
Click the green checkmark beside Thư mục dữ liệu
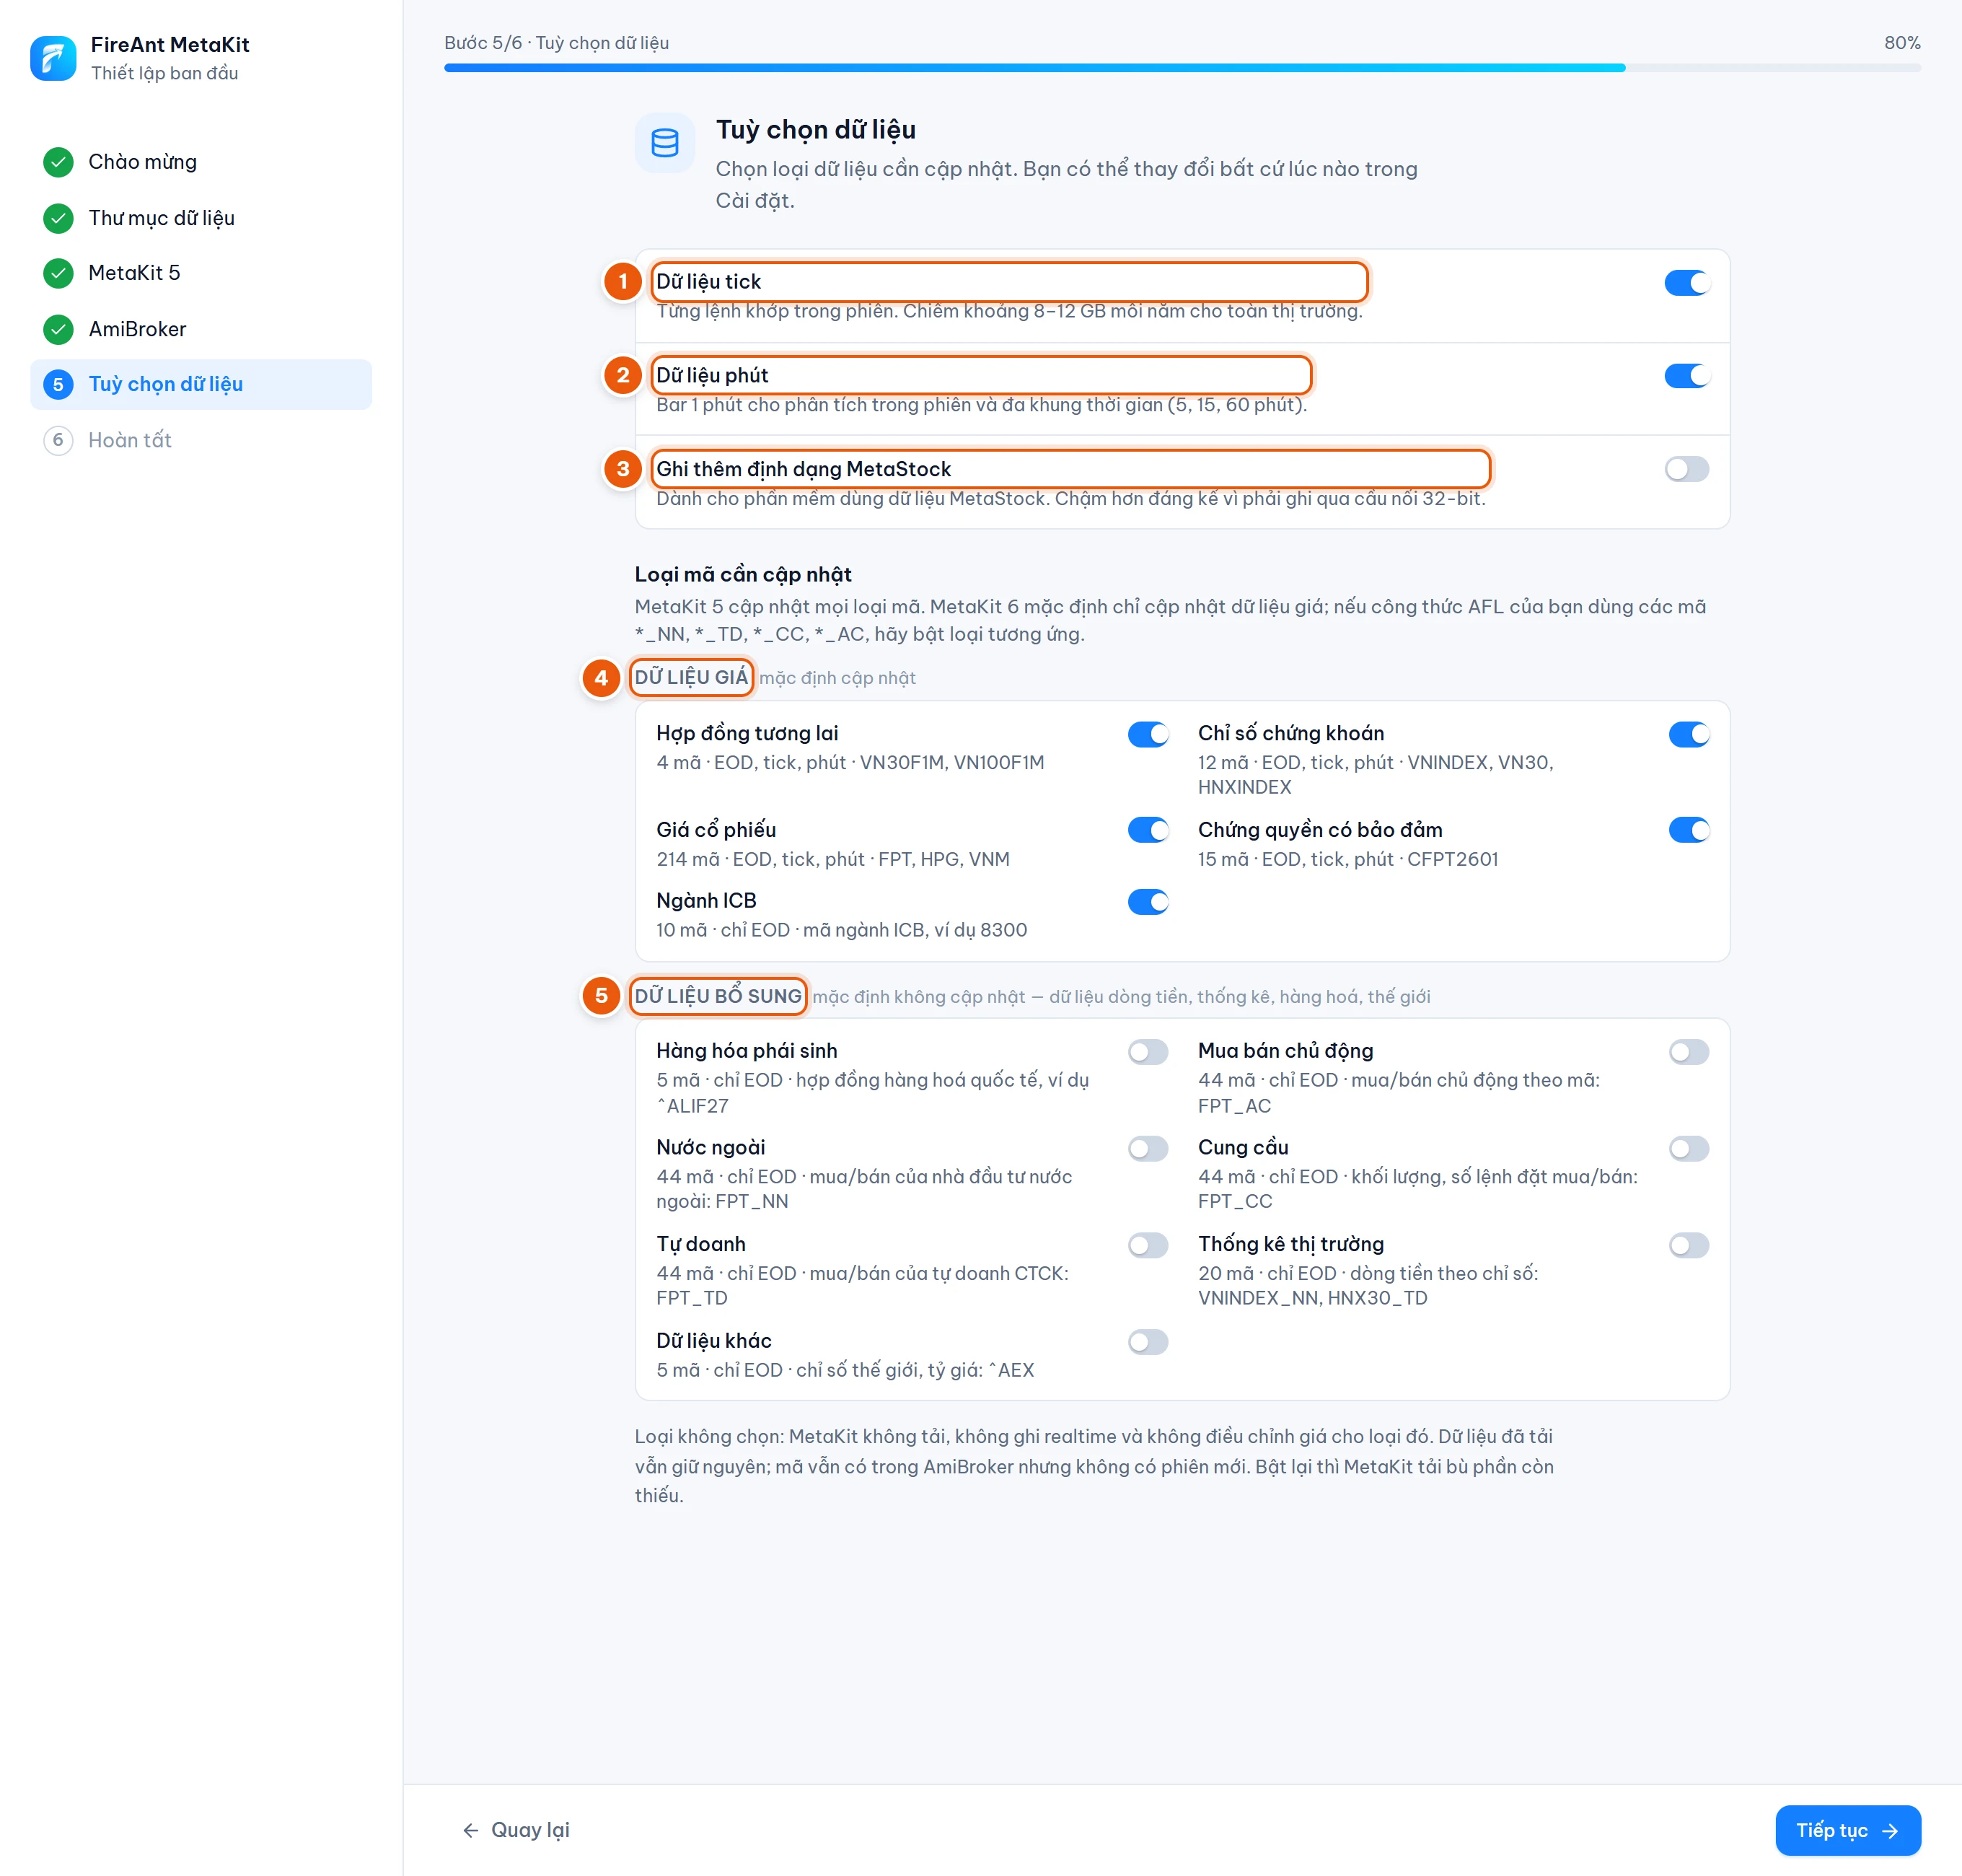pos(58,218)
